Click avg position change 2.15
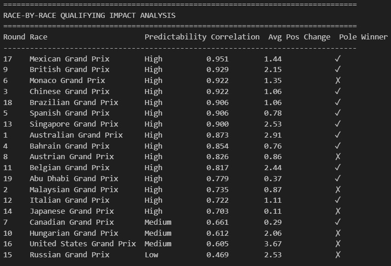Viewport: 391px width, 266px height. pos(273,69)
